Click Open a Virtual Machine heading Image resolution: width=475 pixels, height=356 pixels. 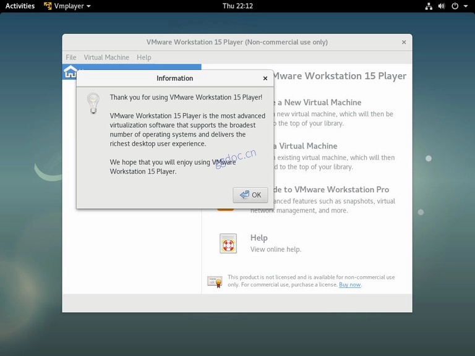tap(306, 146)
